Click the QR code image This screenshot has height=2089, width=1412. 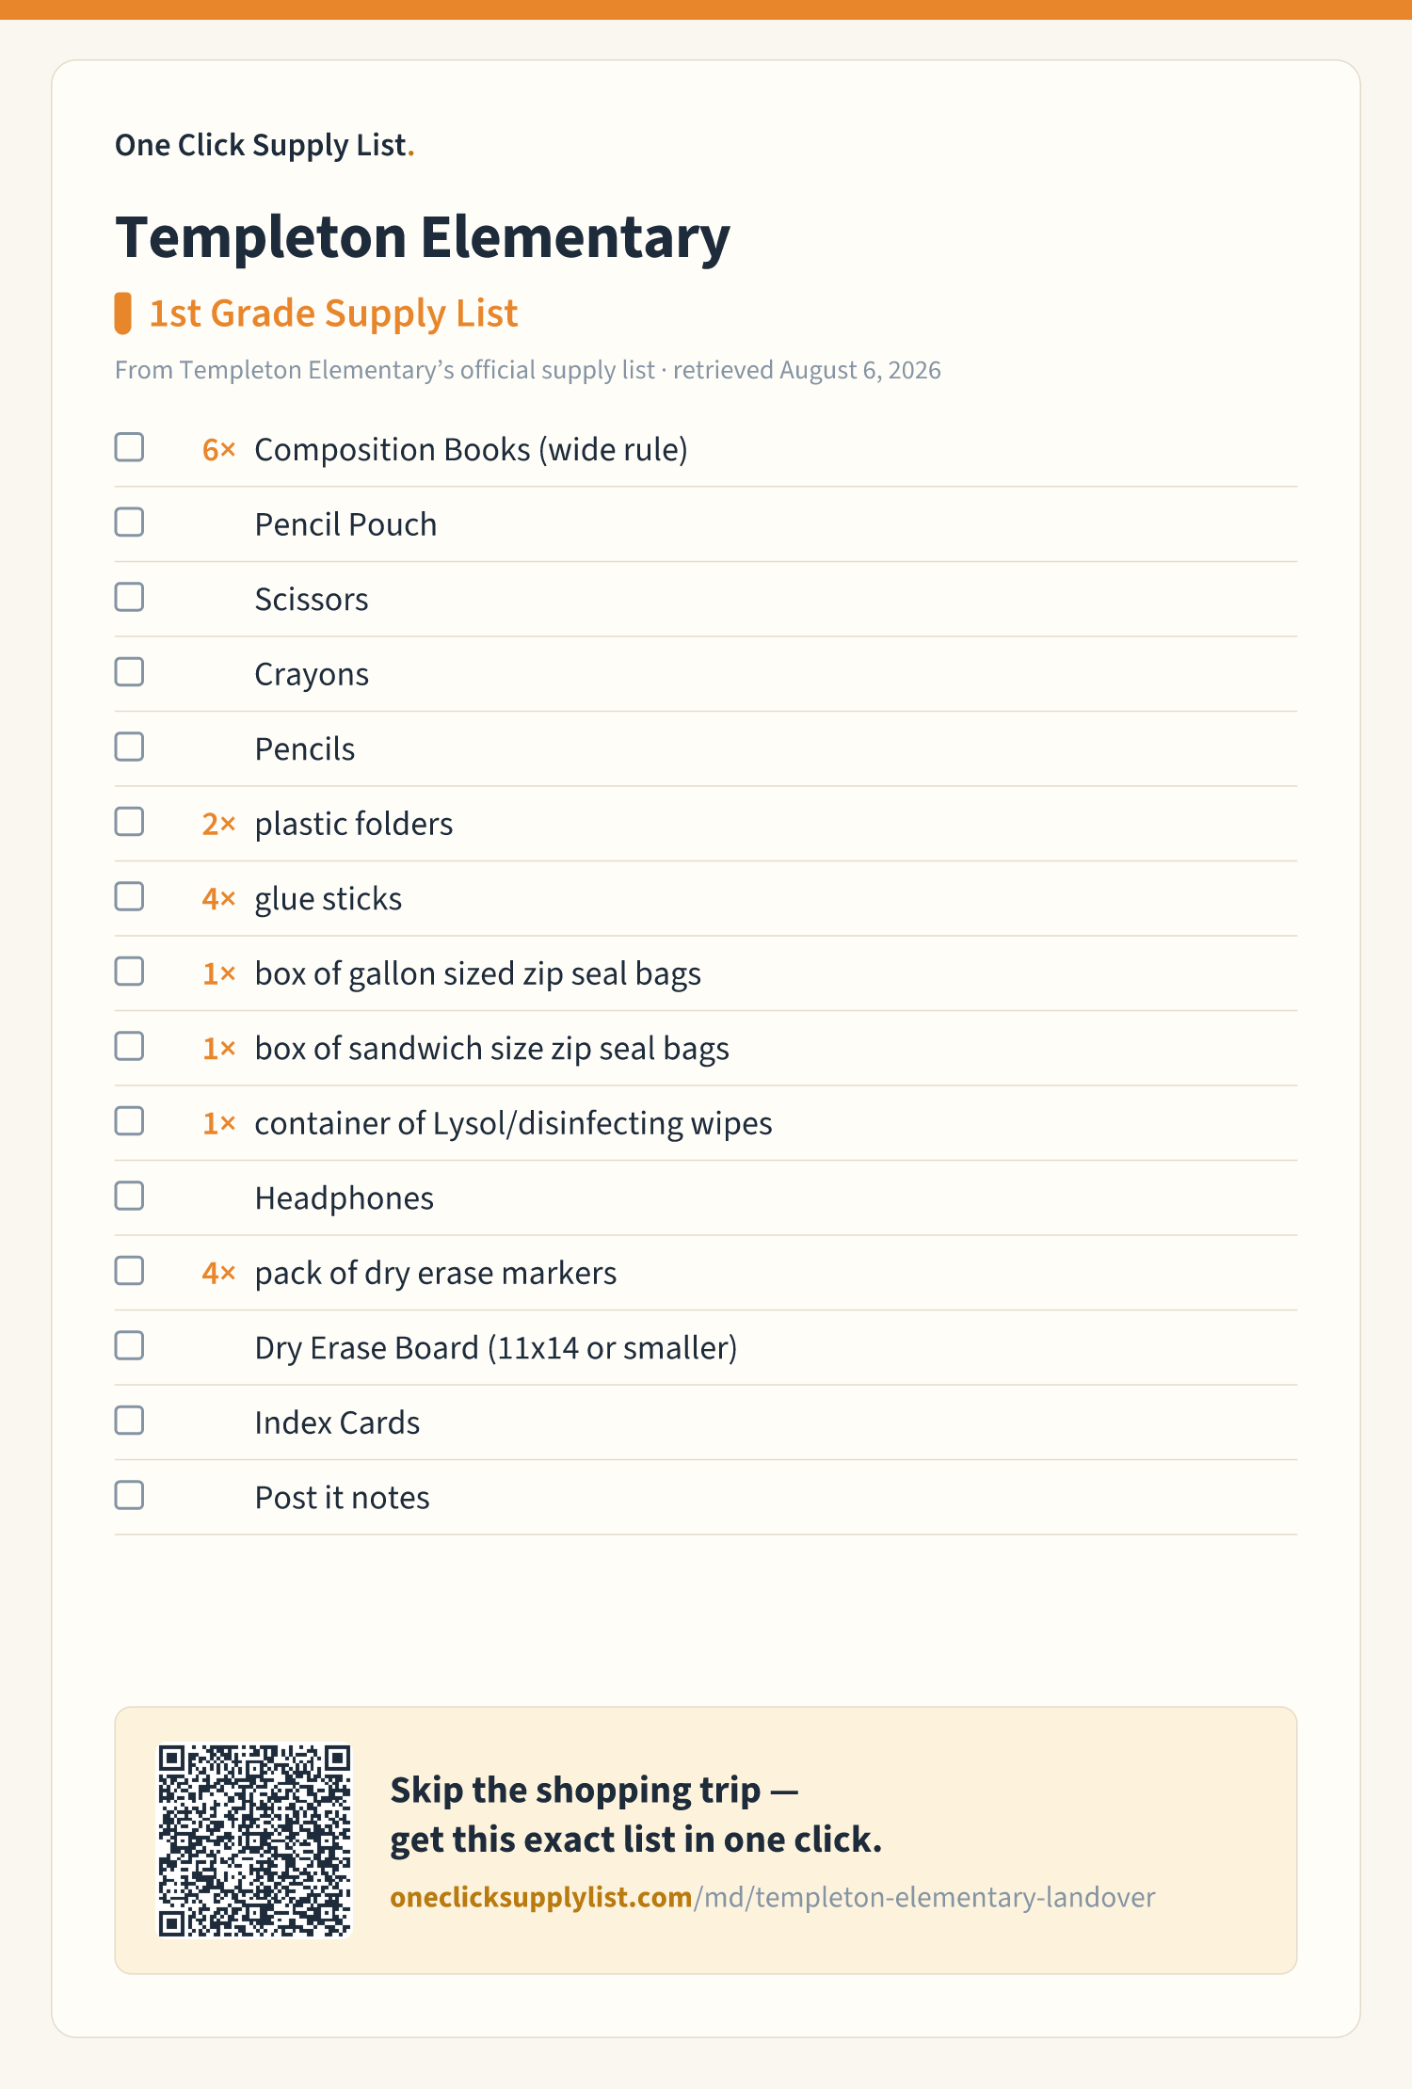(254, 1840)
